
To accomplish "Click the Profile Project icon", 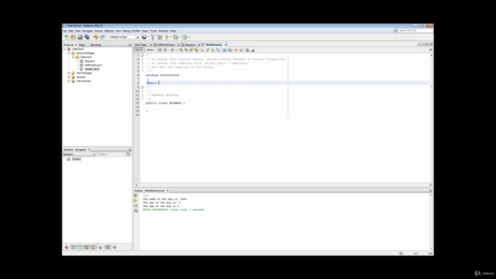I will pyautogui.click(x=184, y=37).
